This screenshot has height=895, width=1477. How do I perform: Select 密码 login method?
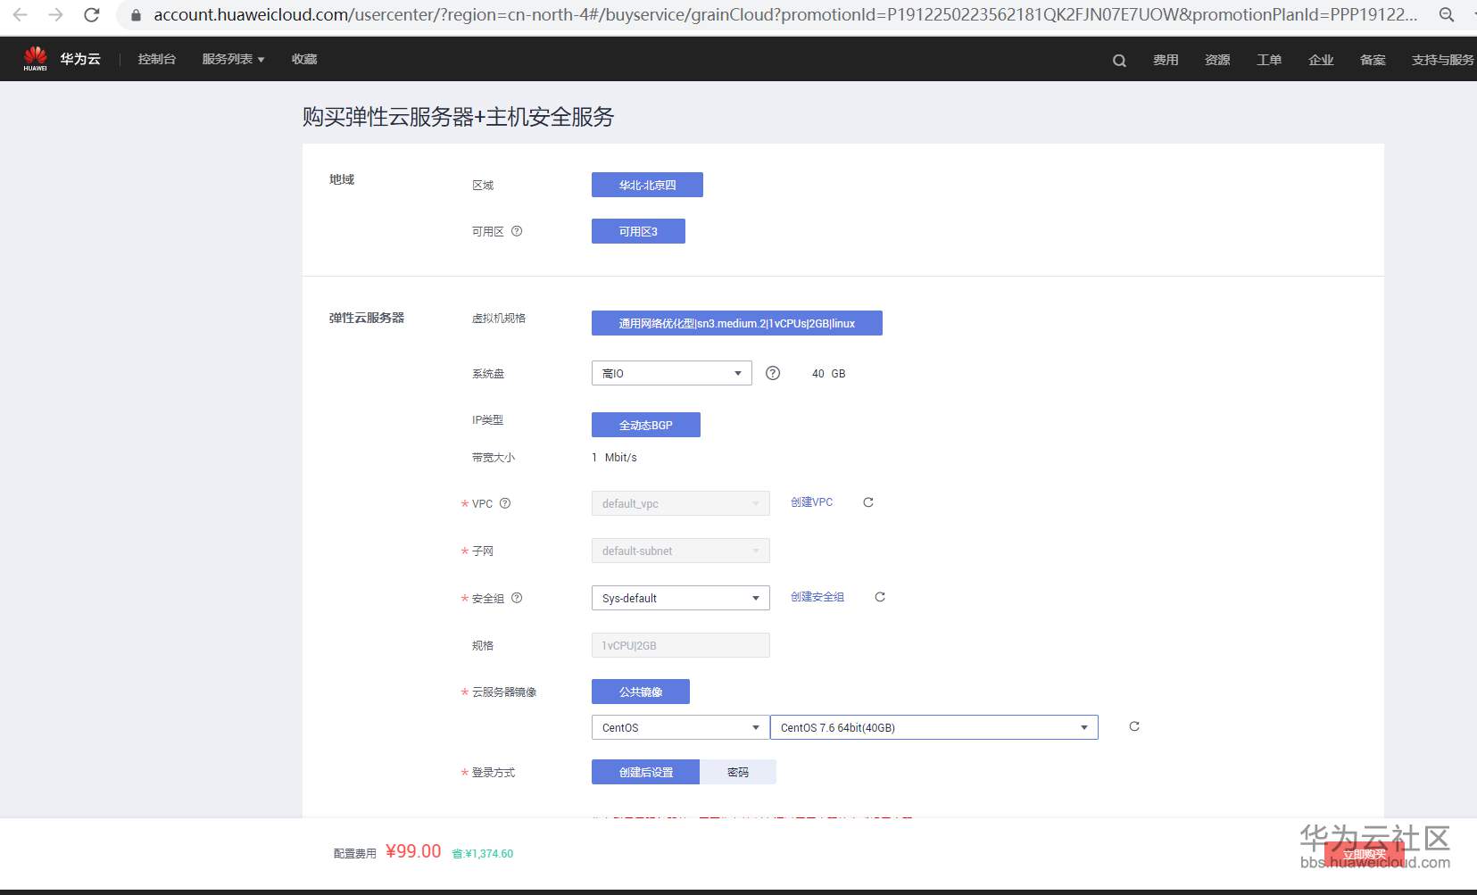[738, 772]
